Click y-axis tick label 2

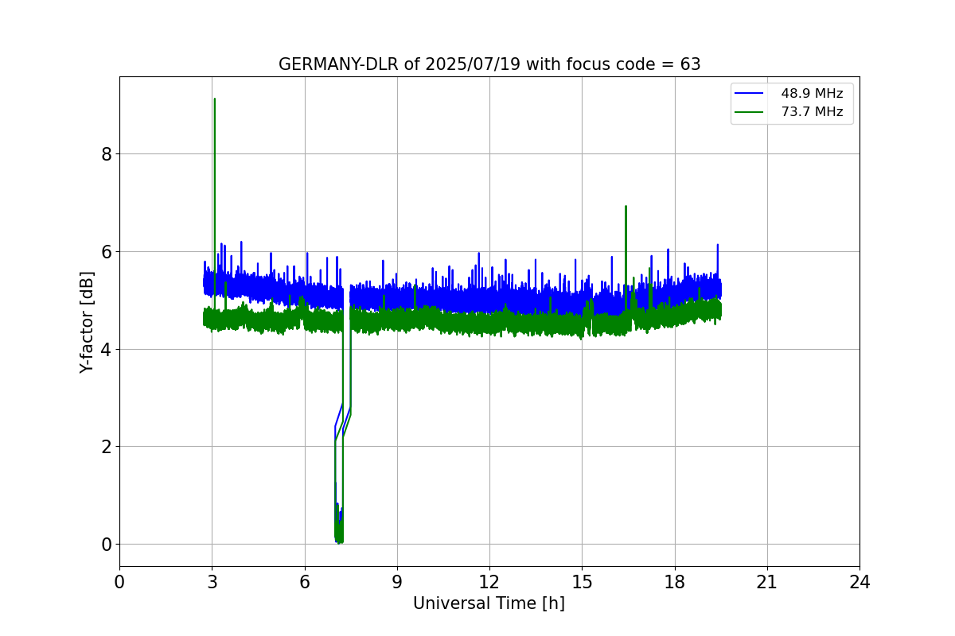(106, 447)
